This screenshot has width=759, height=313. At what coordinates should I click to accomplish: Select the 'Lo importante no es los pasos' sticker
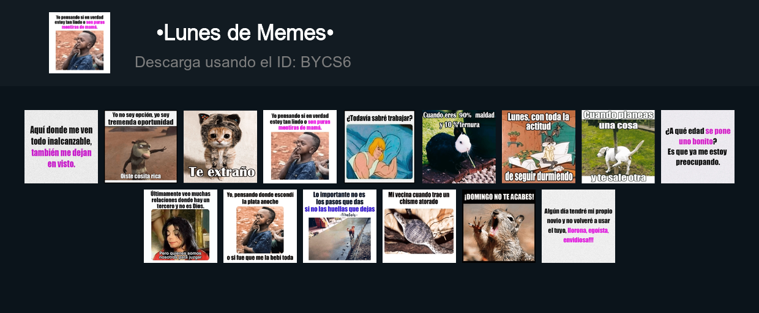[340, 226]
